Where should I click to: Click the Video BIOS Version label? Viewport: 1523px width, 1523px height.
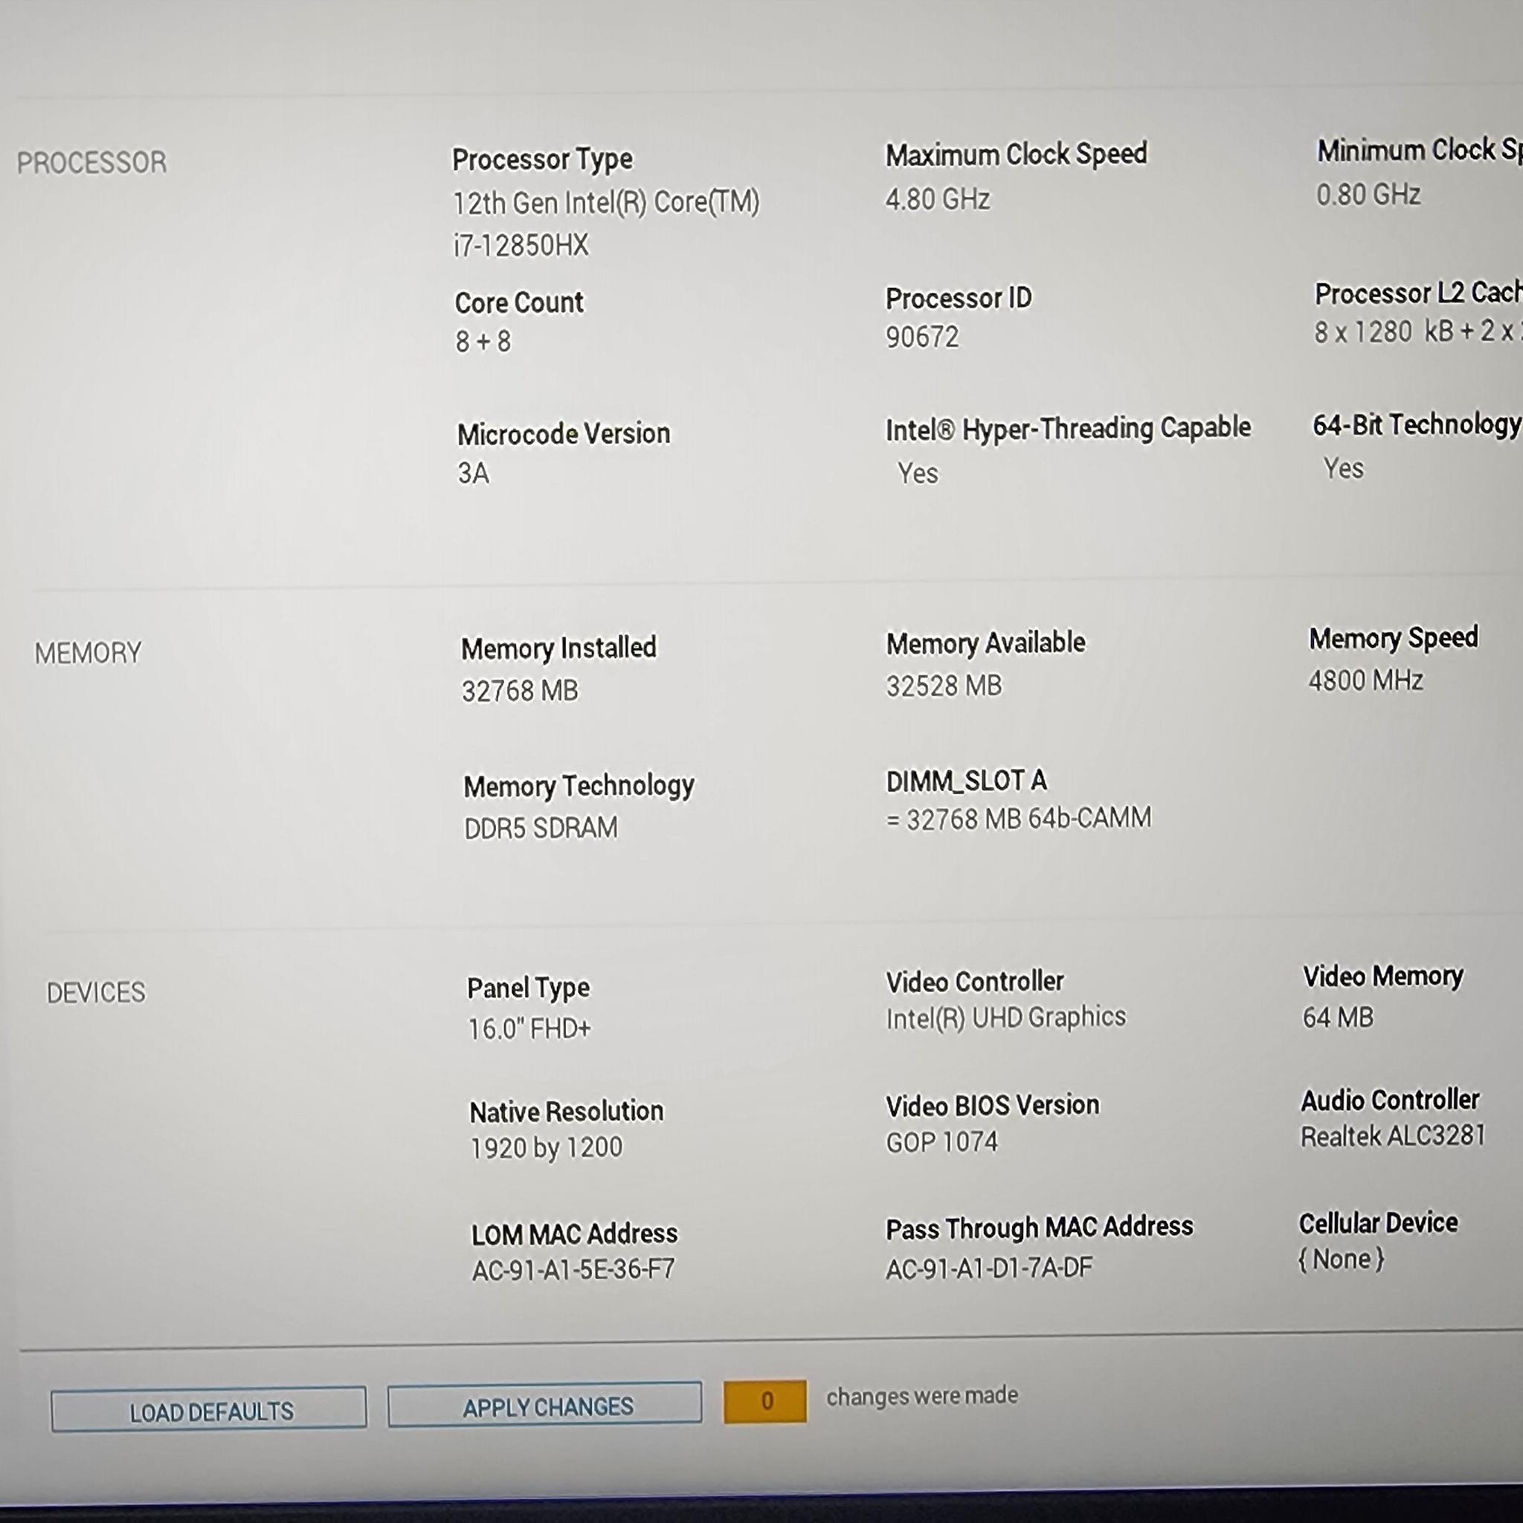pyautogui.click(x=993, y=1106)
